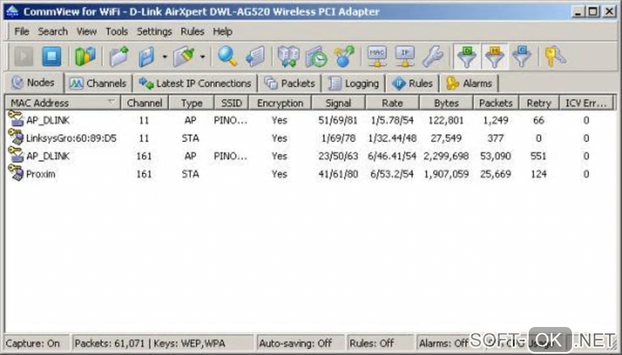Toggle the green data packets funnel
The image size is (622, 355).
pos(467,57)
